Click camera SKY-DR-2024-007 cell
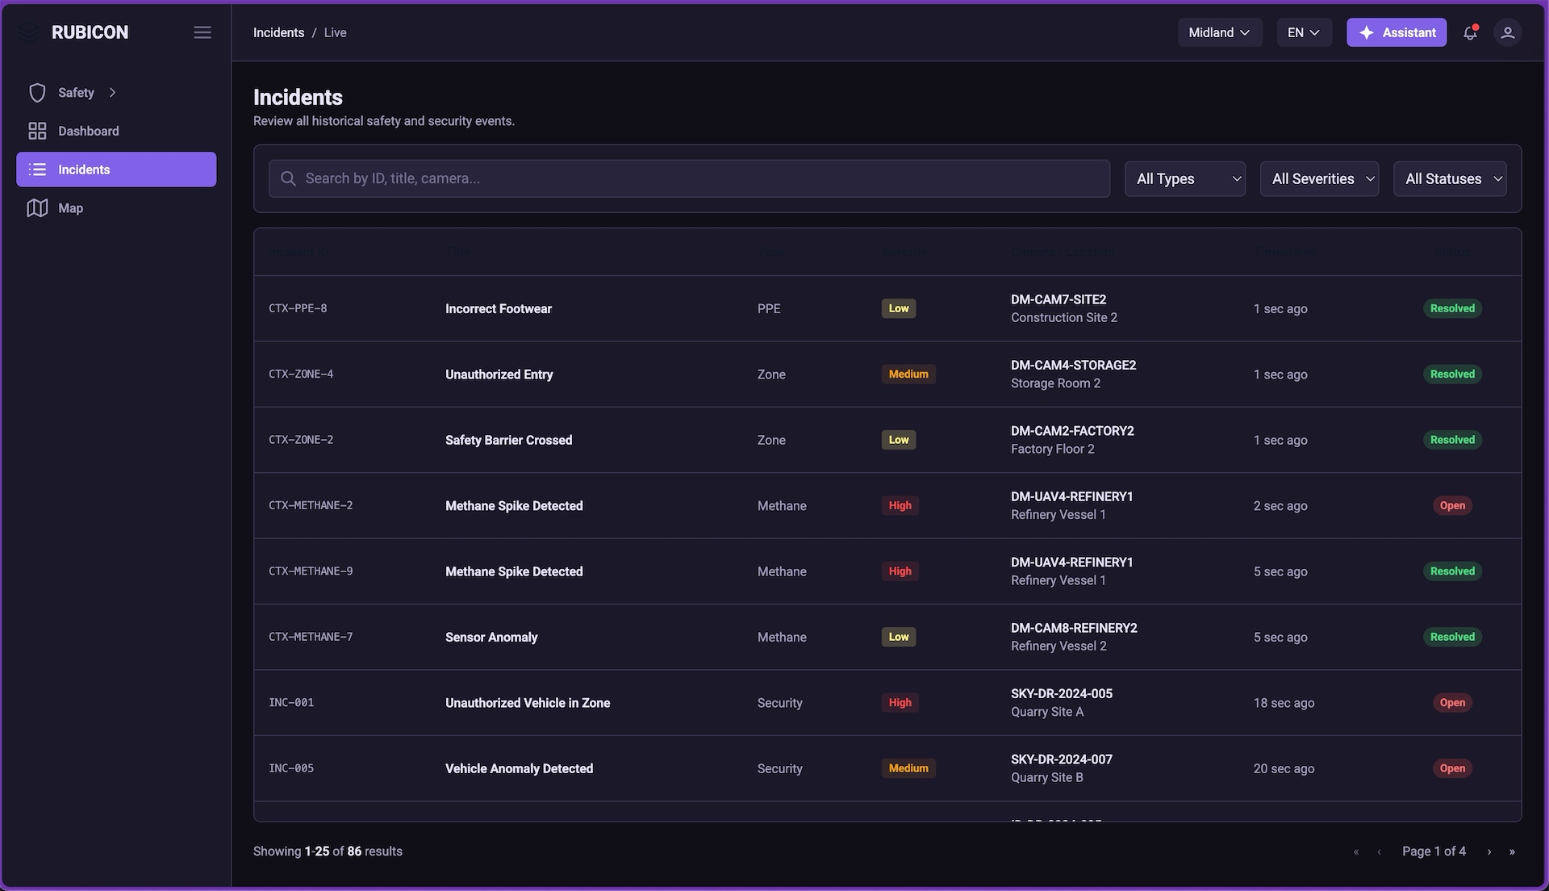The height and width of the screenshot is (891, 1549). [1062, 768]
